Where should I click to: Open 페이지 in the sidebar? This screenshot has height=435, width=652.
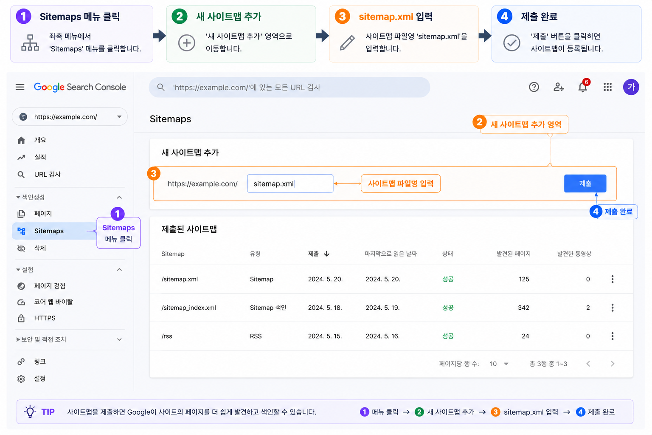[43, 214]
